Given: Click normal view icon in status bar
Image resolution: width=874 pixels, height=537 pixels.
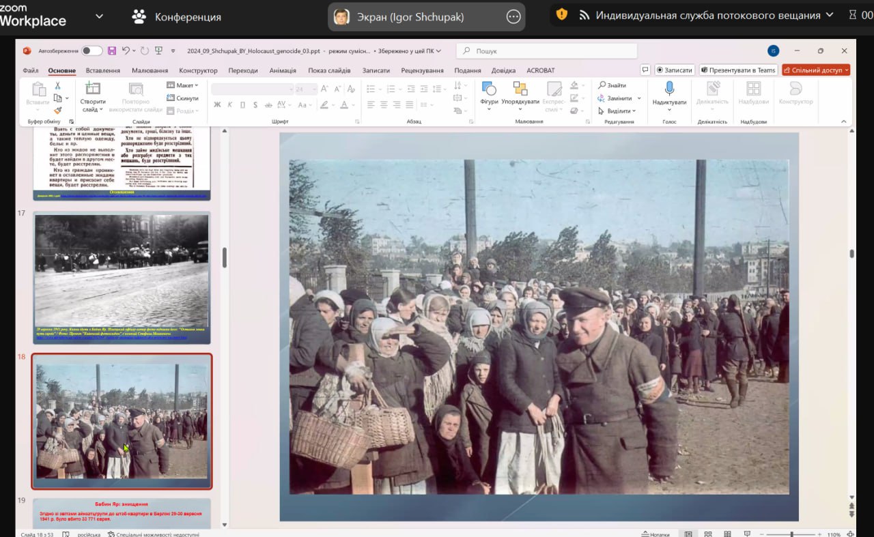Looking at the screenshot, I should [x=688, y=534].
